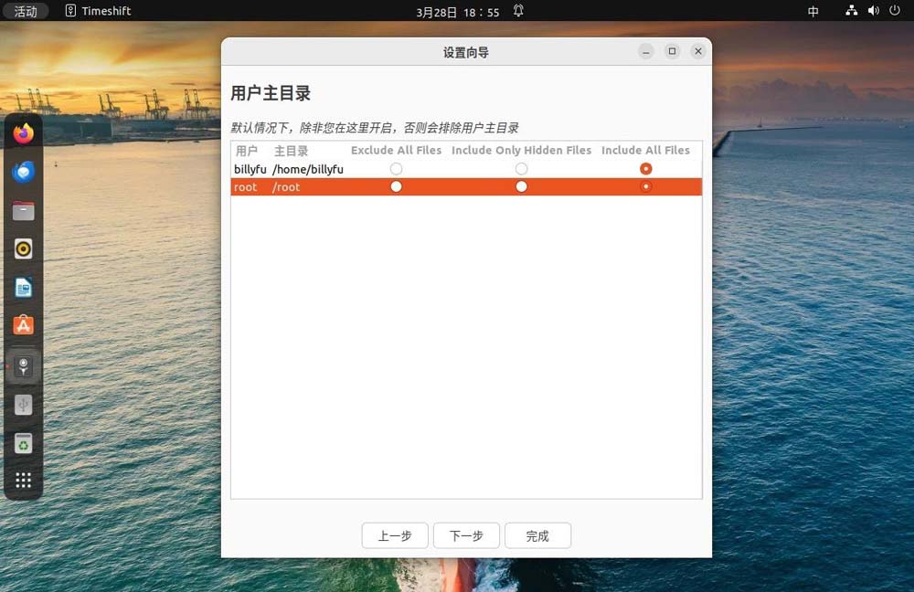
Task: Click the 活动 Activities menu
Action: coord(26,11)
